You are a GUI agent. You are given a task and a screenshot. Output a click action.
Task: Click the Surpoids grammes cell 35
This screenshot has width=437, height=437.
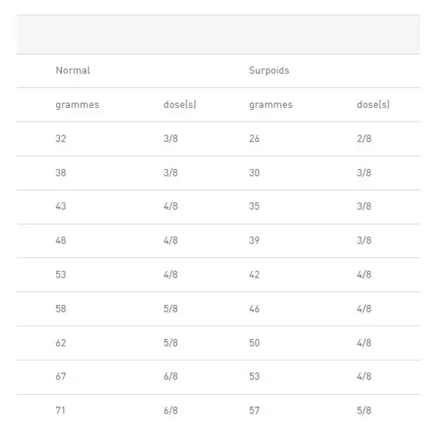pyautogui.click(x=254, y=206)
